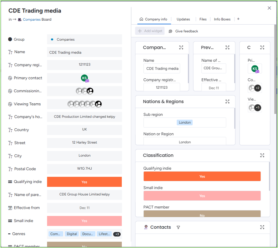
Task: Open the Companies board link
Action: [31, 20]
